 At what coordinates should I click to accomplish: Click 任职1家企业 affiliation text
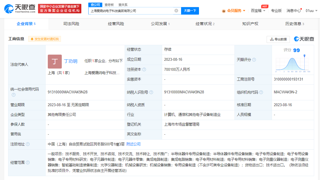coord(104,61)
